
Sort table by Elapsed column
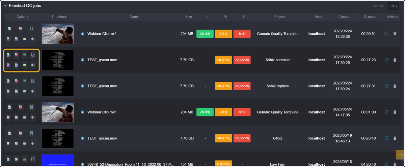click(370, 16)
